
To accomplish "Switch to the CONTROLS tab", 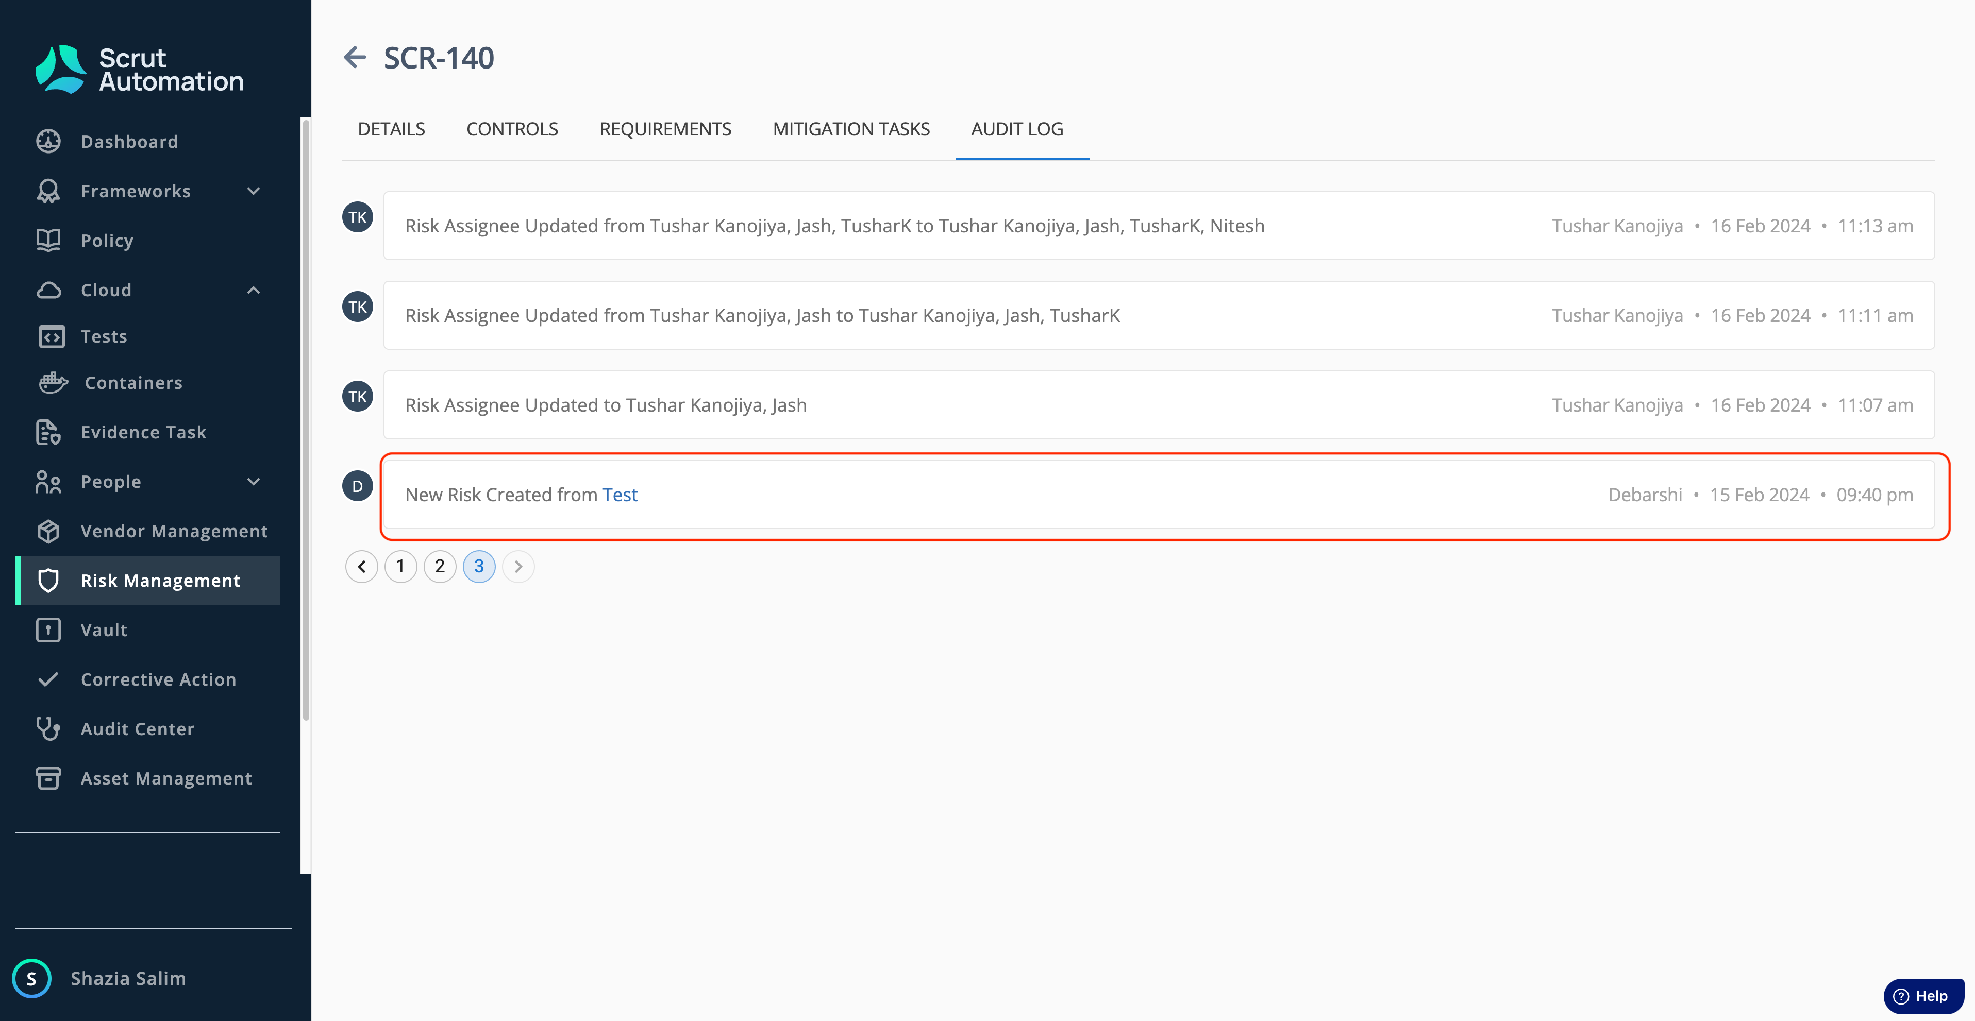I will 512,129.
